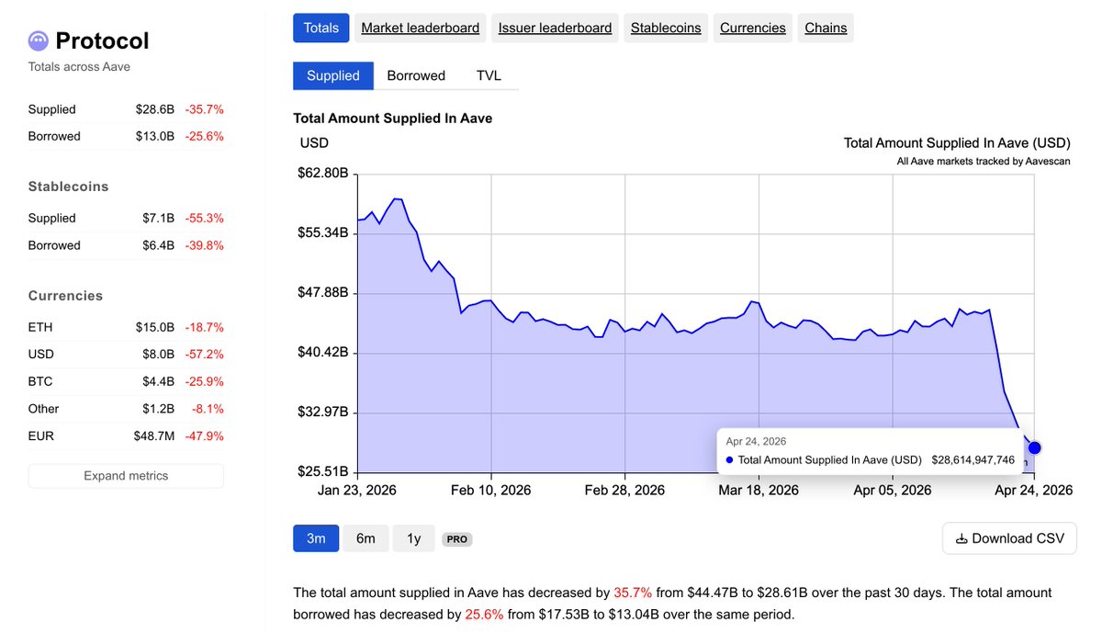Select the 3m time range
The image size is (1102, 633).
click(316, 538)
